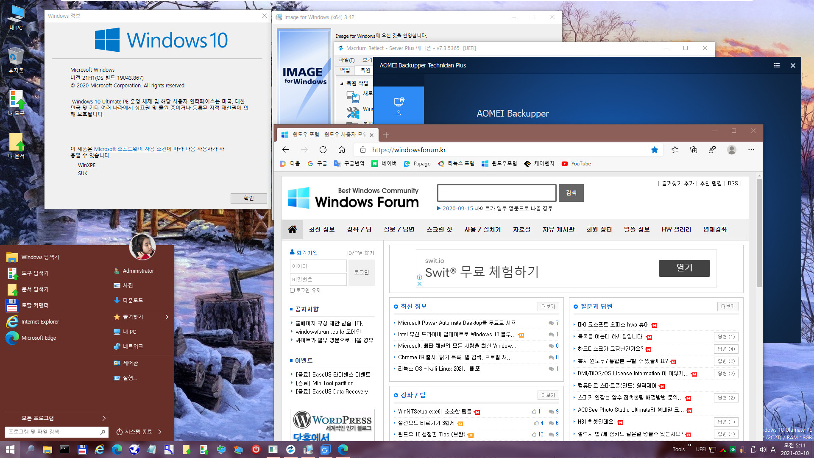
Task: Close the Swit advertisement banner
Action: click(419, 284)
